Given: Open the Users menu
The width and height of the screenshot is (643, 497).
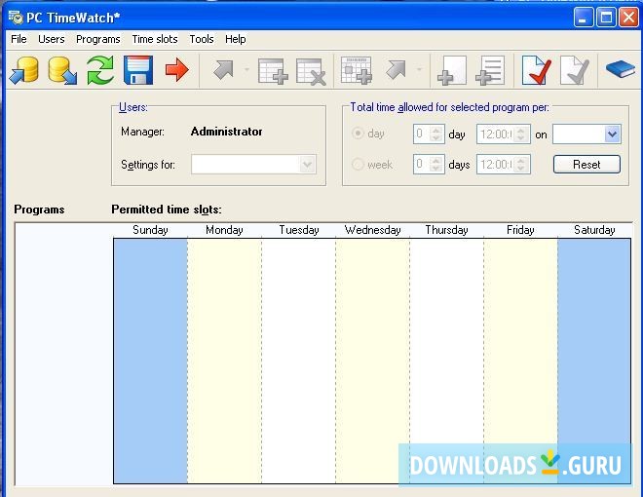Looking at the screenshot, I should point(52,39).
